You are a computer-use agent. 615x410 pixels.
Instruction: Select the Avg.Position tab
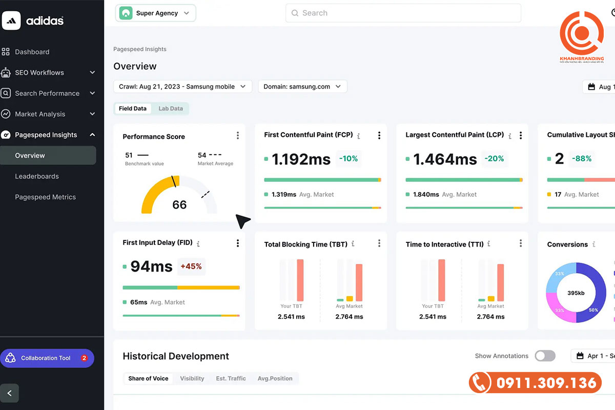pos(275,379)
